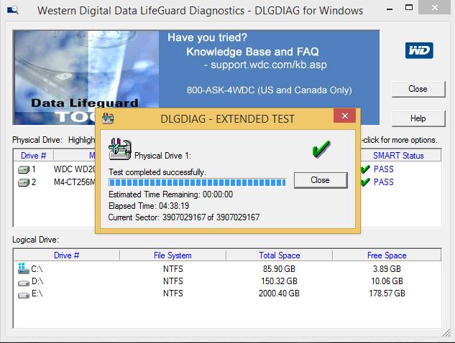Click the DLGDIAG app icon in title bar
Viewport: 455px width, 343px height.
tap(13, 10)
